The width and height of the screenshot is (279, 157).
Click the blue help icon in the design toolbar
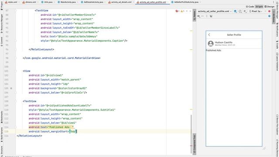(269, 16)
